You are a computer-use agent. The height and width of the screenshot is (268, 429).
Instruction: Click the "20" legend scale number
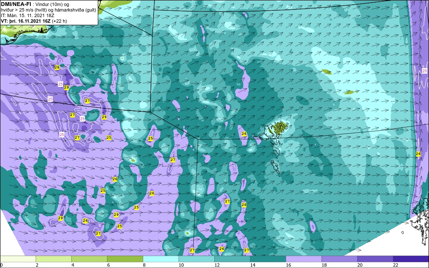pyautogui.click(x=360, y=265)
